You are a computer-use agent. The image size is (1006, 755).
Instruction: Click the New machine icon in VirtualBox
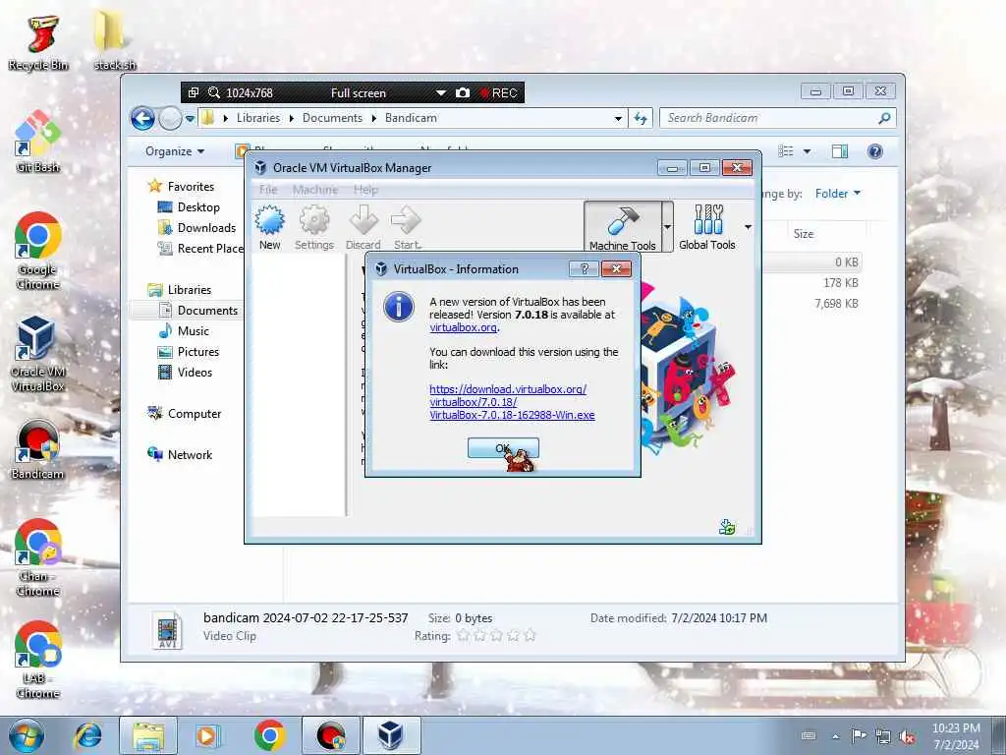(x=269, y=227)
